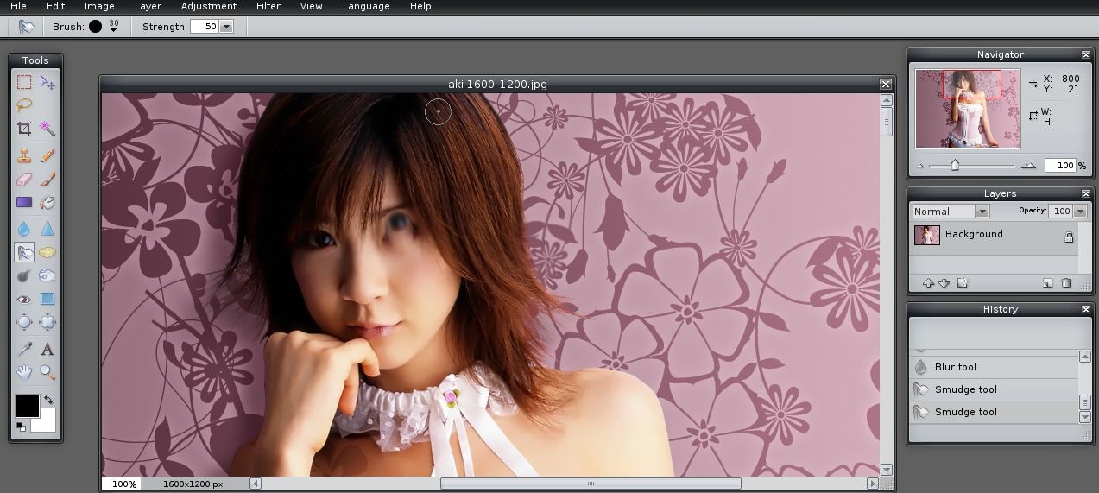
Task: Click the black foreground color swatch
Action: (x=26, y=406)
